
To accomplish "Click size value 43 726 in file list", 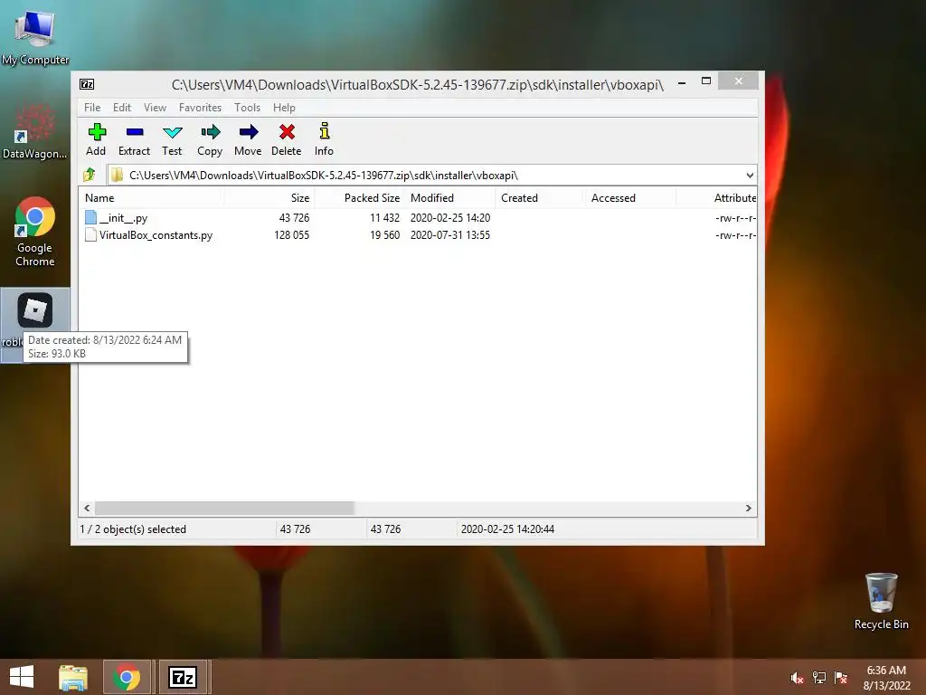I will point(294,218).
